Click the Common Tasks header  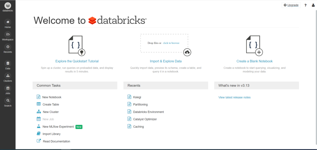click(x=75, y=86)
